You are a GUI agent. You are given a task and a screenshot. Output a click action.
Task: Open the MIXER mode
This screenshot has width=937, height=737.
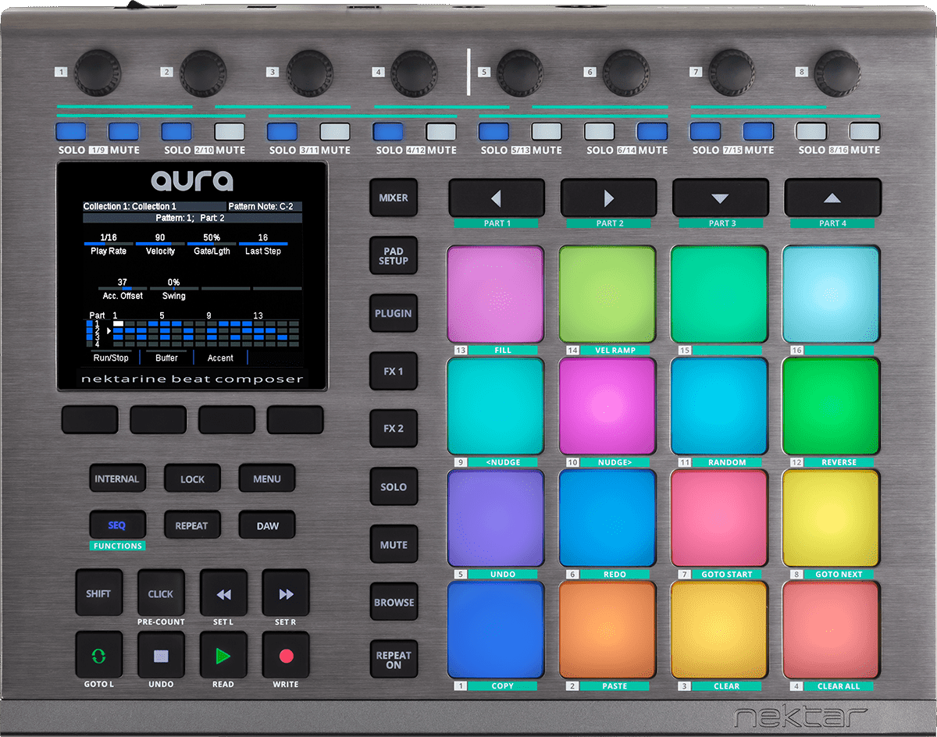coord(394,198)
